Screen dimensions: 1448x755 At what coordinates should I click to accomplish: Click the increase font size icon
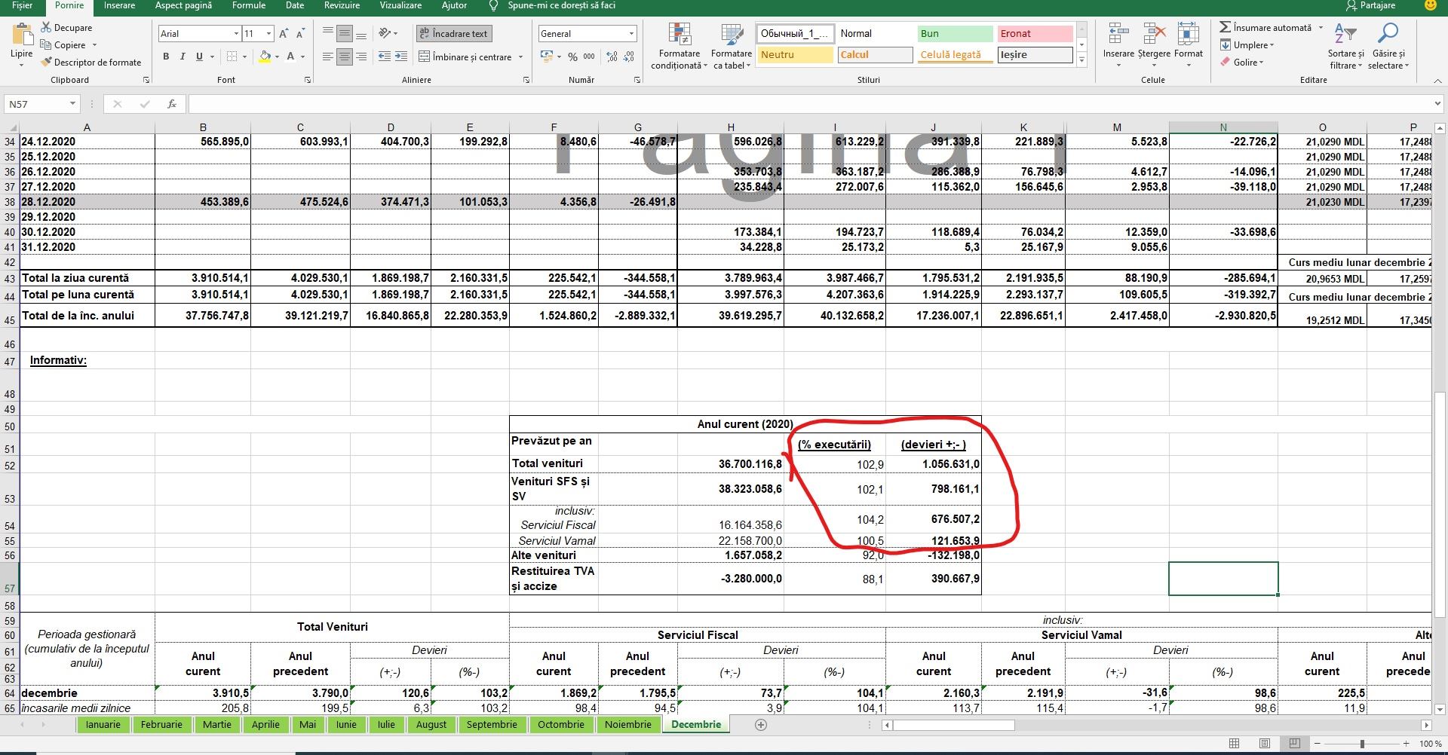click(284, 34)
